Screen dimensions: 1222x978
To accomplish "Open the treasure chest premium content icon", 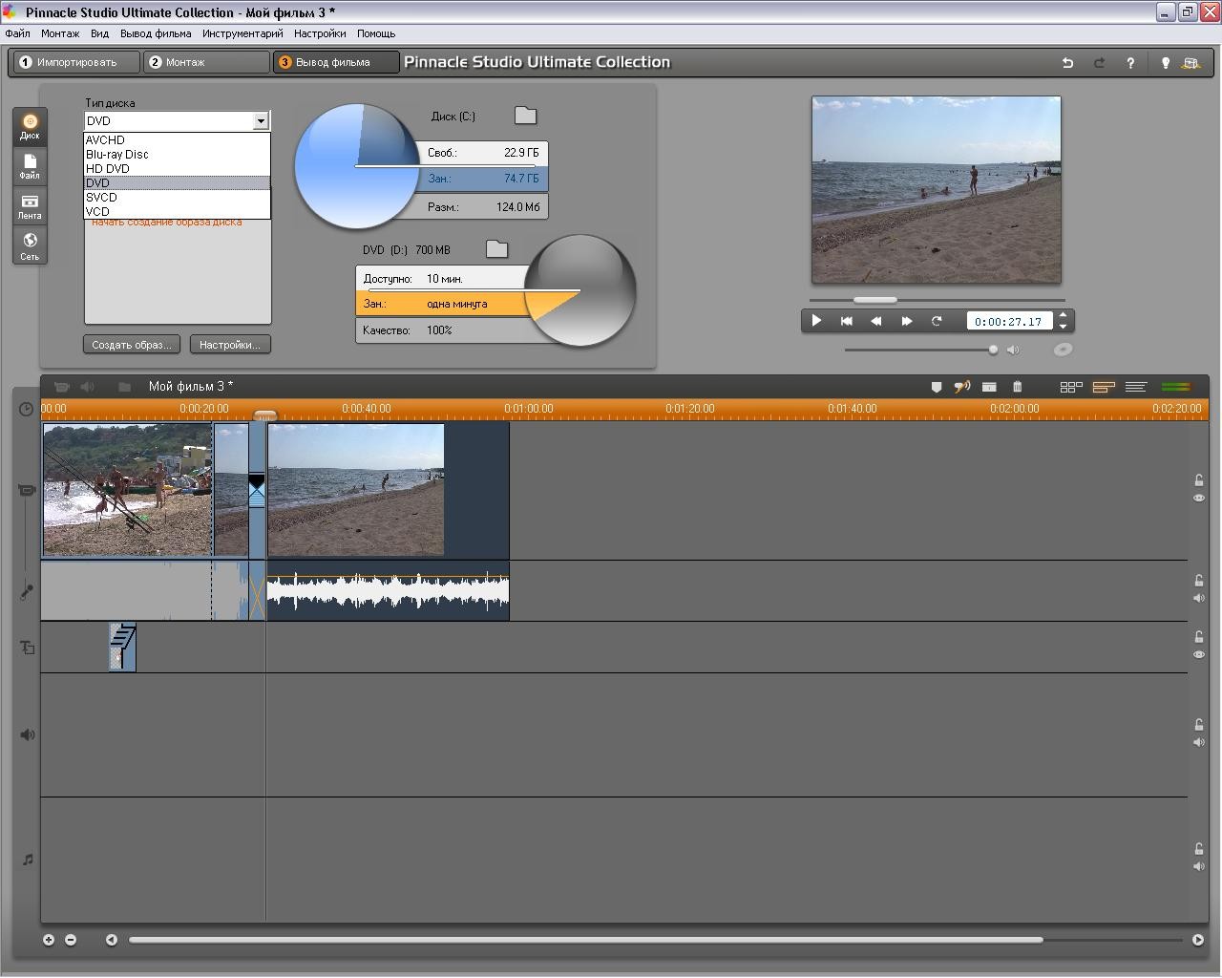I will (1190, 63).
